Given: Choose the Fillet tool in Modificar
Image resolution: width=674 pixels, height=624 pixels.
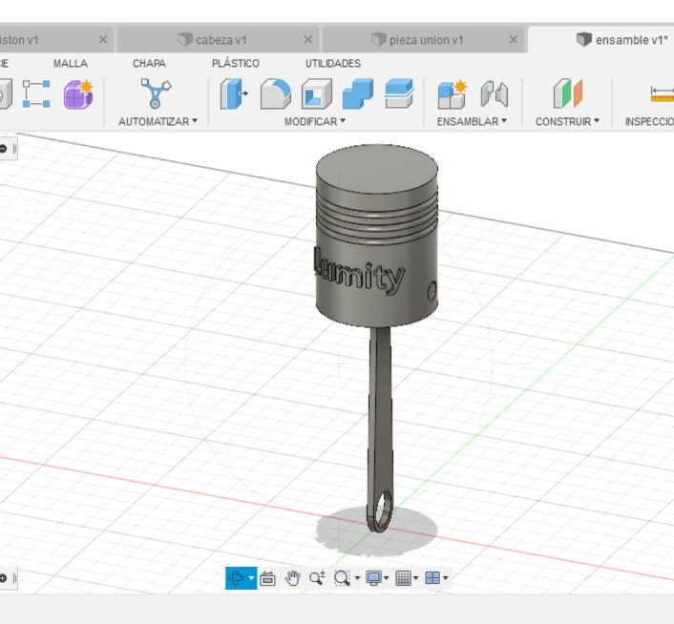Looking at the screenshot, I should pyautogui.click(x=276, y=94).
